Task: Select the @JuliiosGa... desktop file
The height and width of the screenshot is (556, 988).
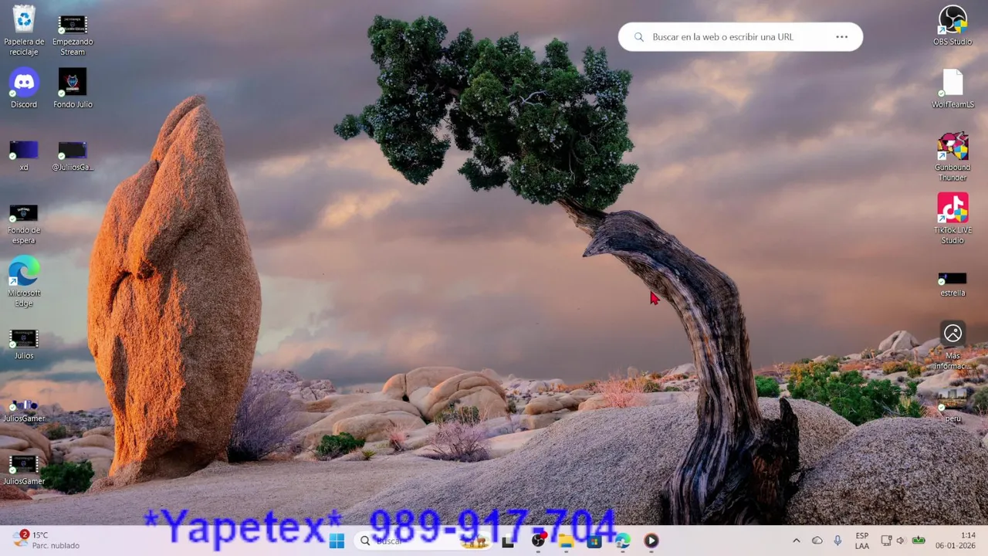Action: tap(73, 155)
